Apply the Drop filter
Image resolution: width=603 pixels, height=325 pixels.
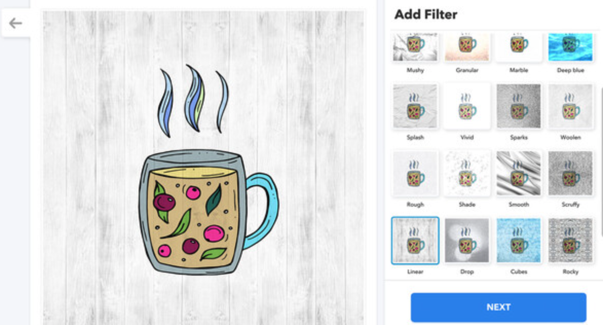click(x=467, y=241)
